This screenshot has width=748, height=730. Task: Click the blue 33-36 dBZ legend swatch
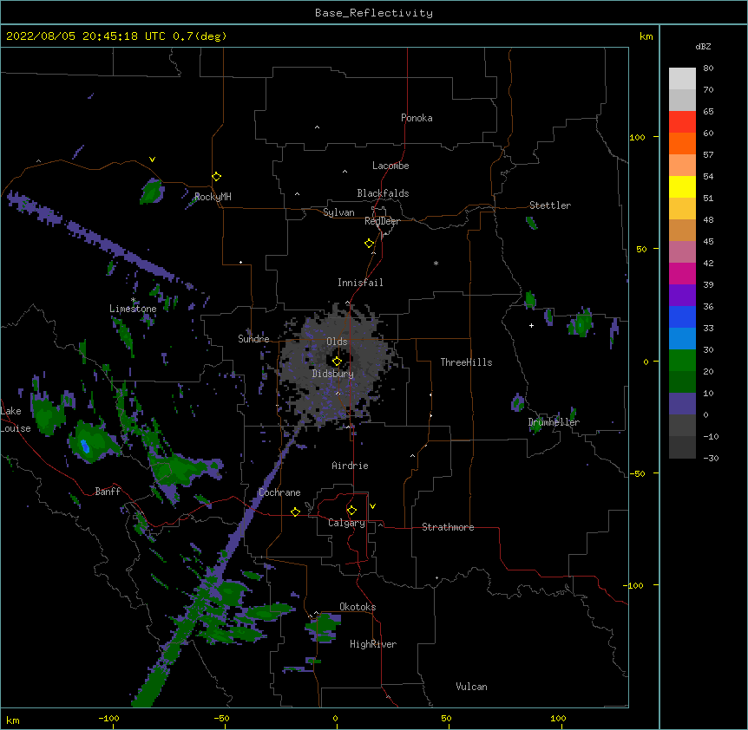coord(682,316)
